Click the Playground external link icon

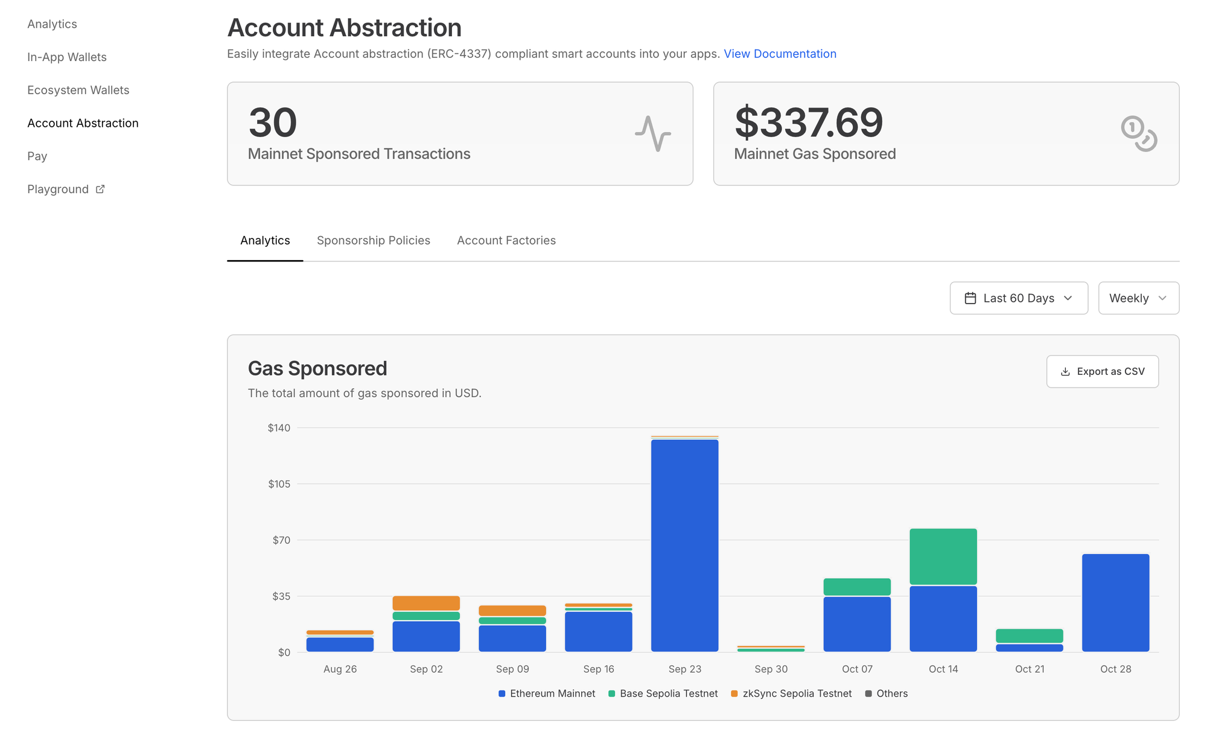point(100,189)
